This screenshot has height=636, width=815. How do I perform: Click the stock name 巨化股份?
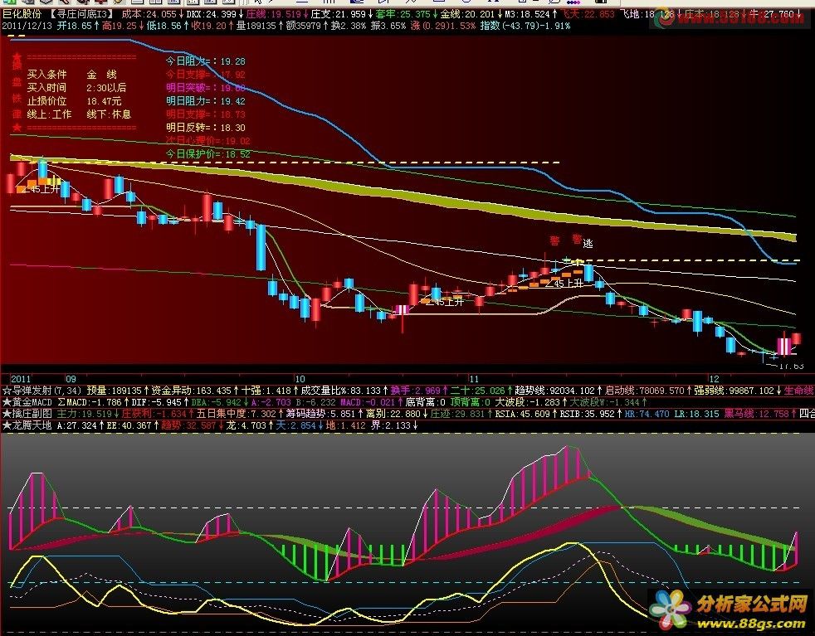click(x=22, y=15)
